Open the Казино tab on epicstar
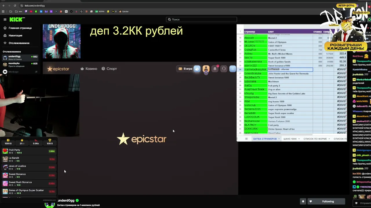This screenshot has height=208, width=371. 89,69
